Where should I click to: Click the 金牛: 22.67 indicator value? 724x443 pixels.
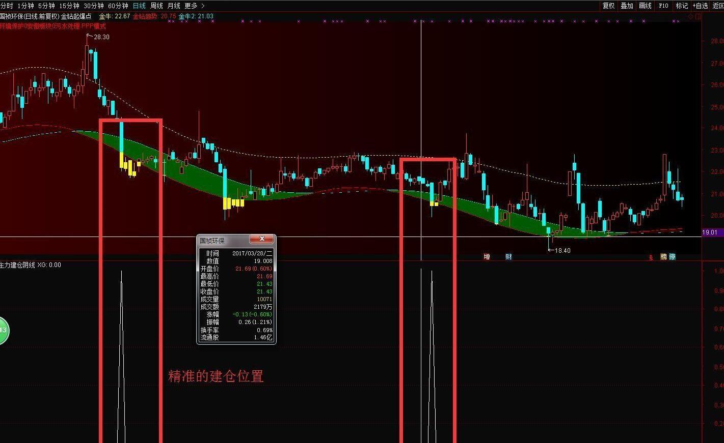114,16
